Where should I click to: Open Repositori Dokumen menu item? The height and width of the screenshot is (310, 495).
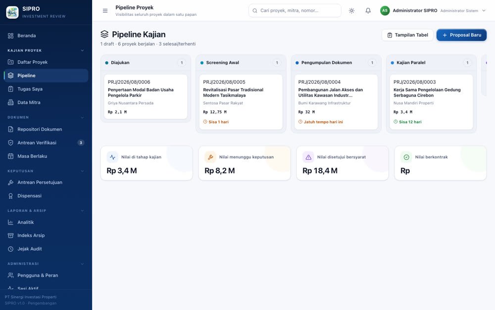[46, 129]
